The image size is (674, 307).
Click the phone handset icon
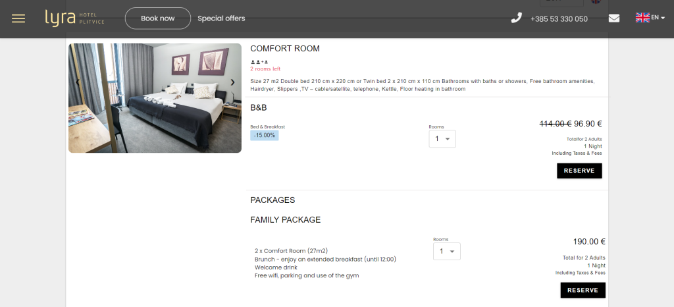click(516, 18)
